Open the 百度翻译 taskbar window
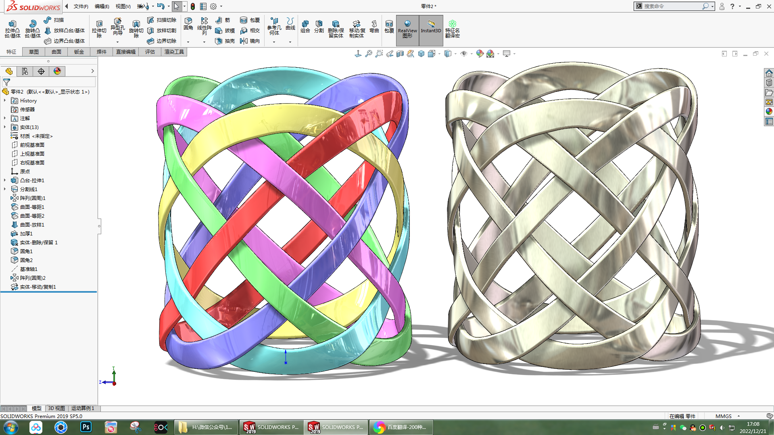This screenshot has width=774, height=435. tap(401, 427)
